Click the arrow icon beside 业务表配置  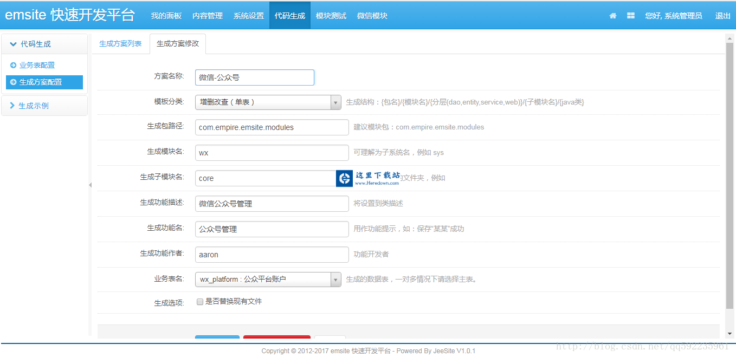13,65
